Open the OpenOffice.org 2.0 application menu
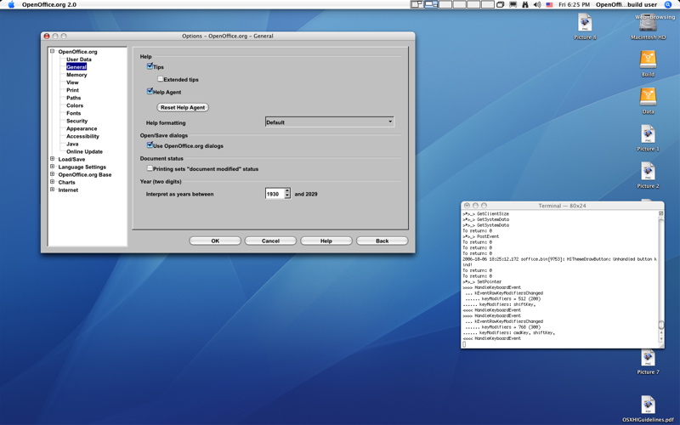 (x=49, y=5)
